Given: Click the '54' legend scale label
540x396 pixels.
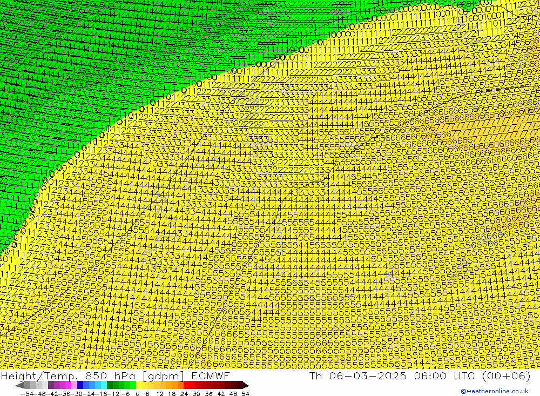Looking at the screenshot, I should coord(245,394).
